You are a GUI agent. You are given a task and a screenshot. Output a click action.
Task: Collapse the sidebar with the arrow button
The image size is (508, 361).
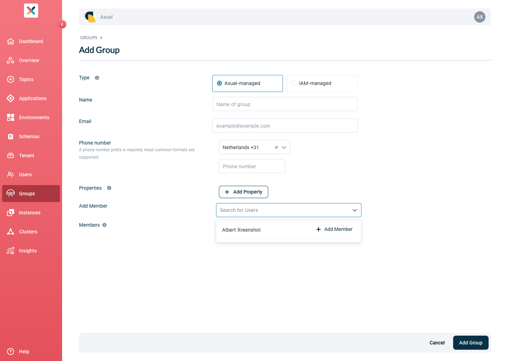coord(62,24)
